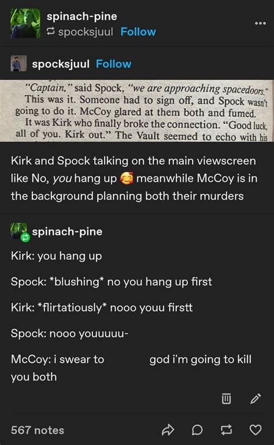
Task: Like the post with heart icon
Action: point(256,430)
